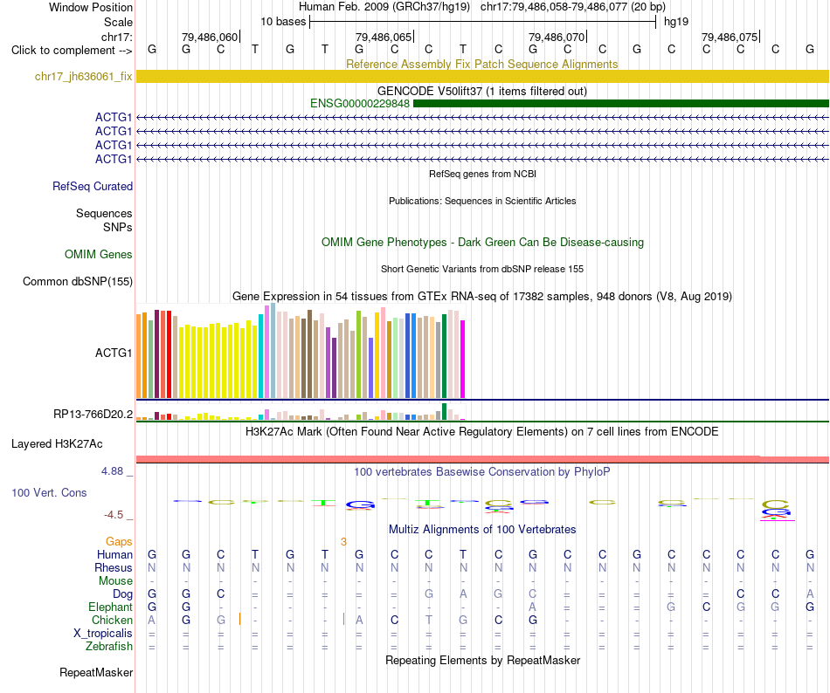Click the PhyloP Basewise Conservation title

(x=482, y=471)
